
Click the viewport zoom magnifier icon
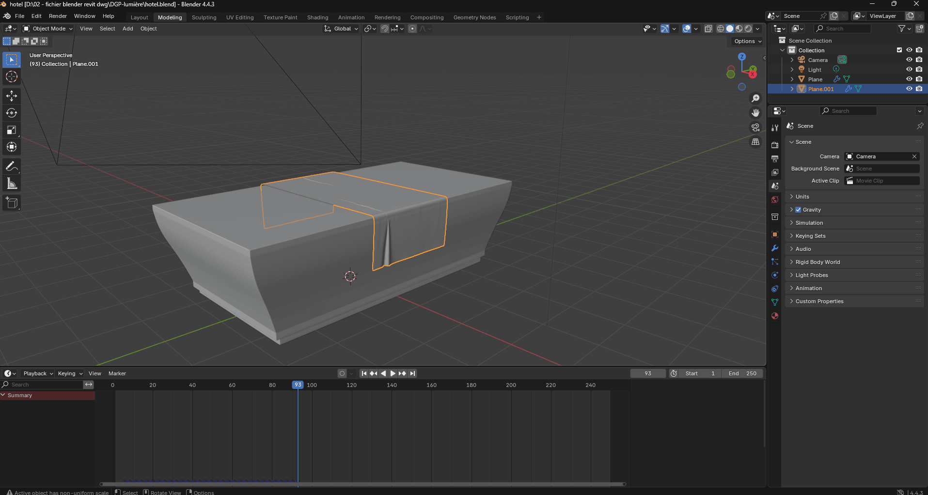[755, 98]
